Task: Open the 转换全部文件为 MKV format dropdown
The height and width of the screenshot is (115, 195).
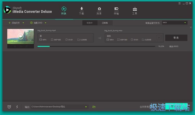Action: 175,23
